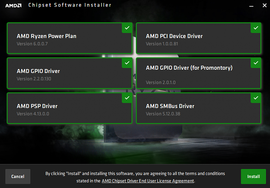
Task: Uncheck the AMD PCI Device Driver checkmark
Action: click(x=256, y=28)
